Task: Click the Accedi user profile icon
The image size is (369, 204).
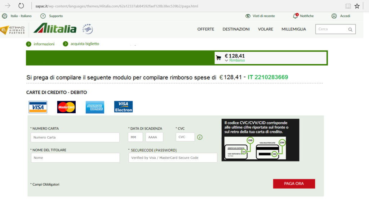Action: point(334,16)
